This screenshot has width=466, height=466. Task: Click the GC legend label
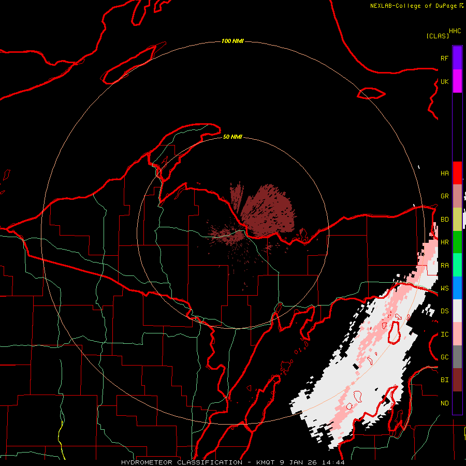444,357
